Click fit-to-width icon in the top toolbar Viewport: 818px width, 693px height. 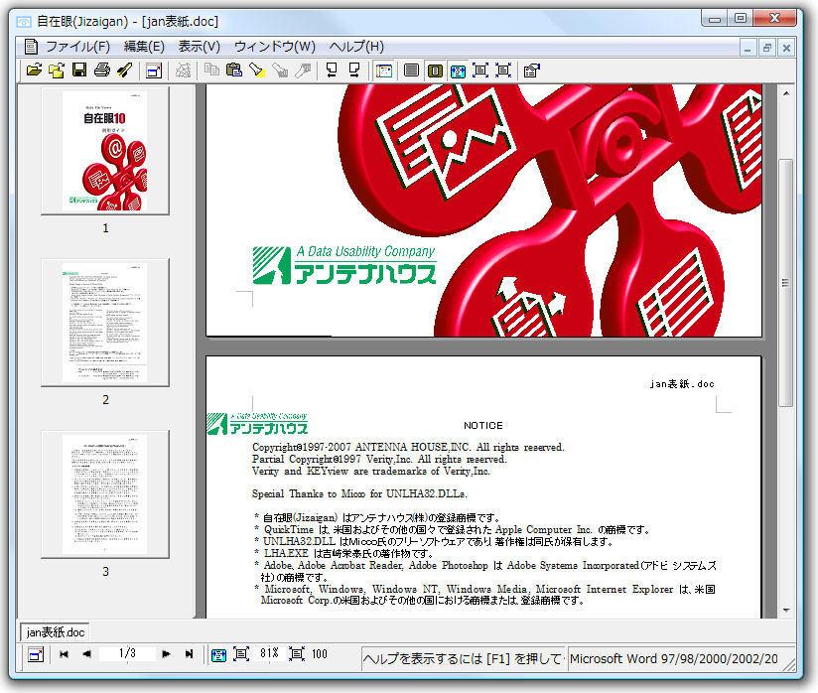(458, 70)
